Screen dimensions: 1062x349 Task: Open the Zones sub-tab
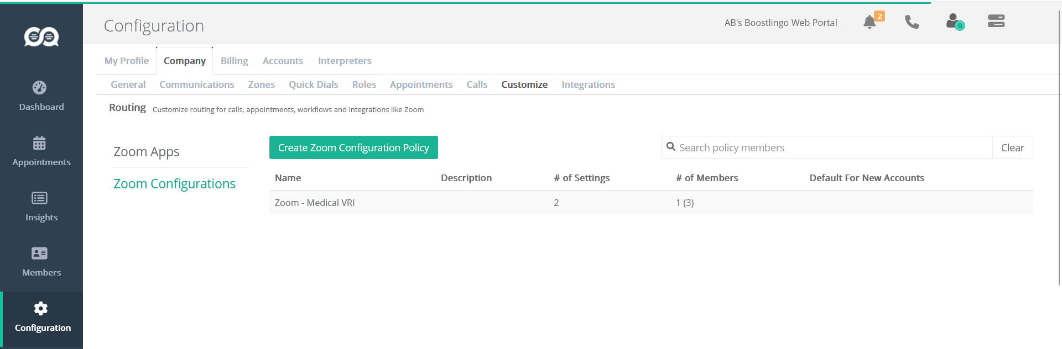click(x=262, y=84)
